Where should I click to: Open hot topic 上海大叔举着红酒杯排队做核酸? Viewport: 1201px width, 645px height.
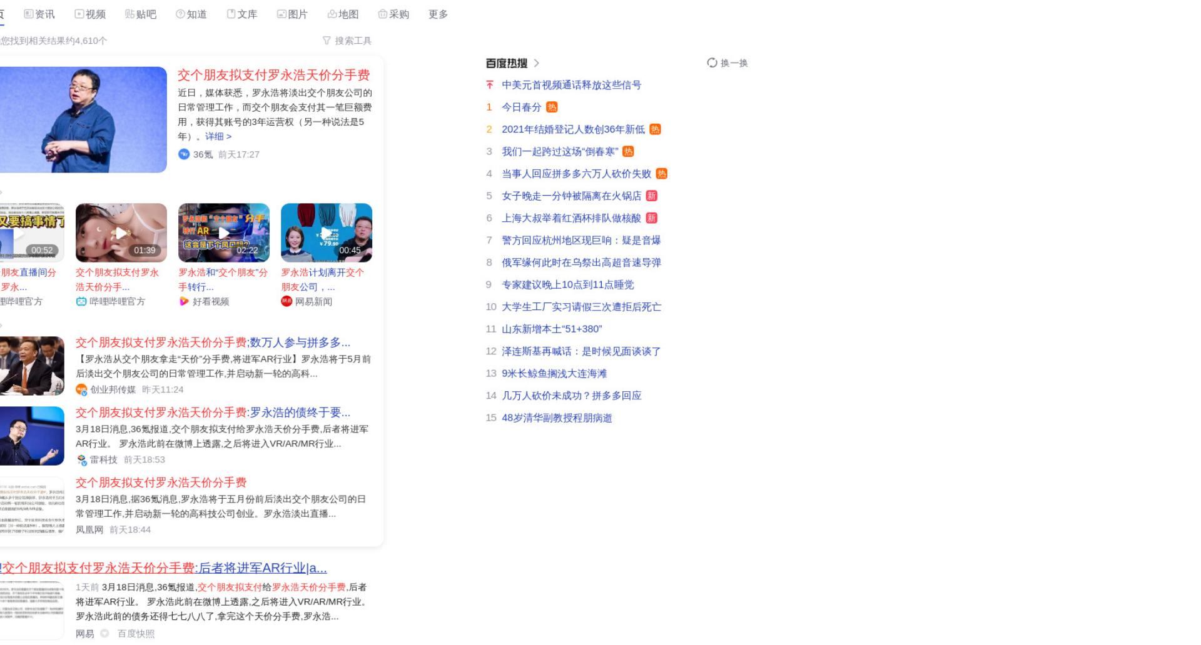coord(571,218)
